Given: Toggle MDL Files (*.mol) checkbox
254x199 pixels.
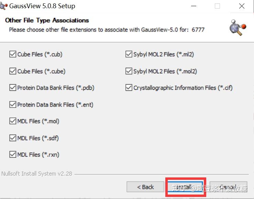Looking at the screenshot, I should click(x=13, y=121).
